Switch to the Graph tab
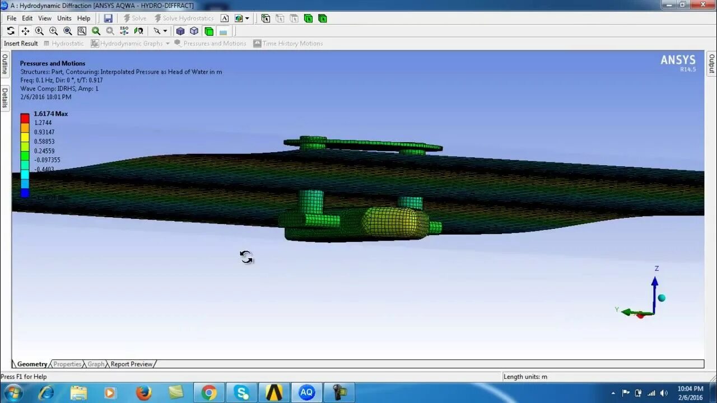Image resolution: width=717 pixels, height=403 pixels. point(96,364)
